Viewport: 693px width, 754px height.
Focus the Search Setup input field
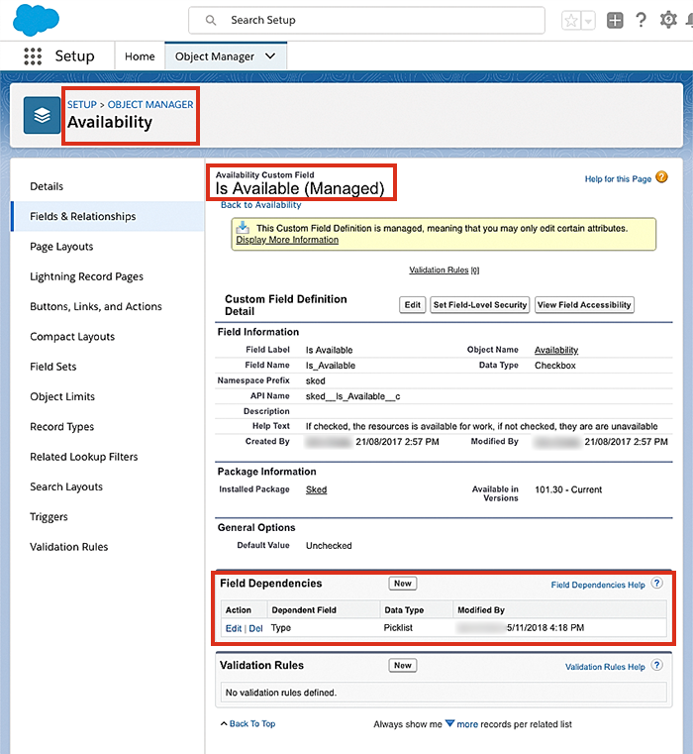[x=366, y=20]
